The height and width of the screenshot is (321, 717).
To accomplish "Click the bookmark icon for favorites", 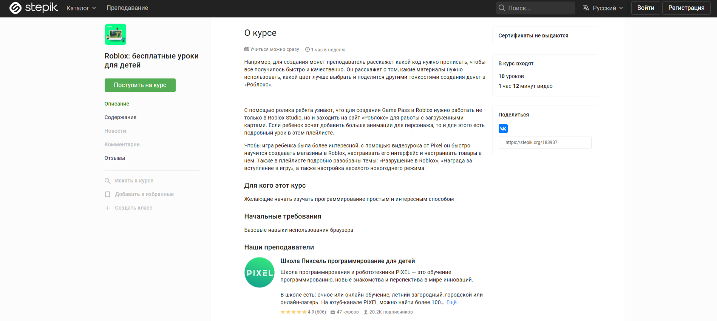I will (x=108, y=194).
